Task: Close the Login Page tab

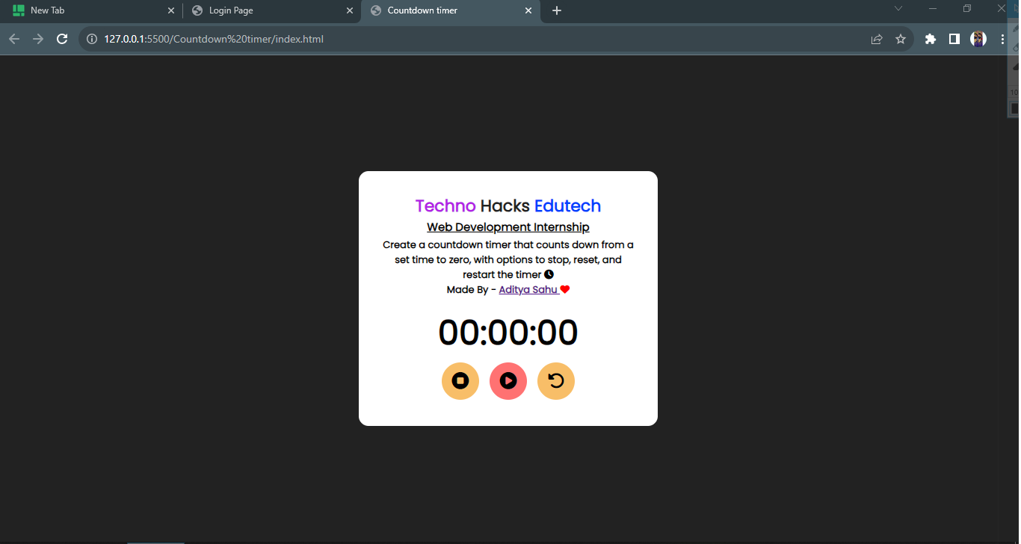Action: tap(350, 10)
